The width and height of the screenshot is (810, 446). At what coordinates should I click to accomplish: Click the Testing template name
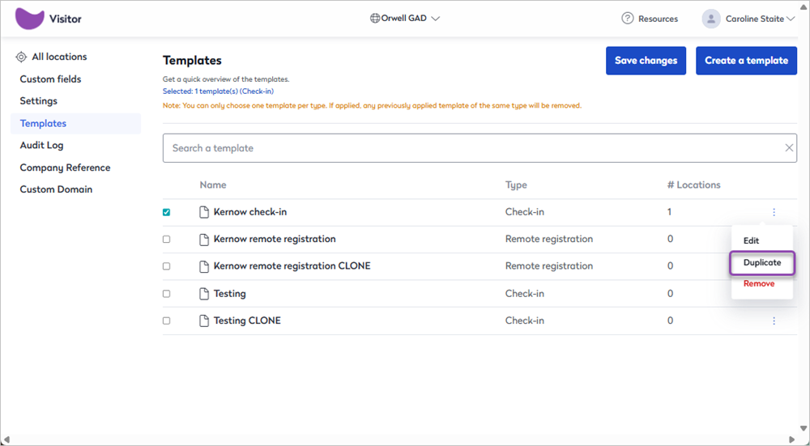[x=230, y=294]
